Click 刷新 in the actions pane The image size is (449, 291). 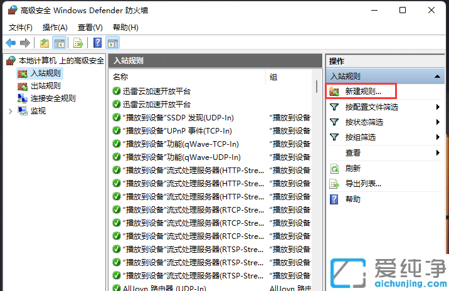pyautogui.click(x=353, y=169)
